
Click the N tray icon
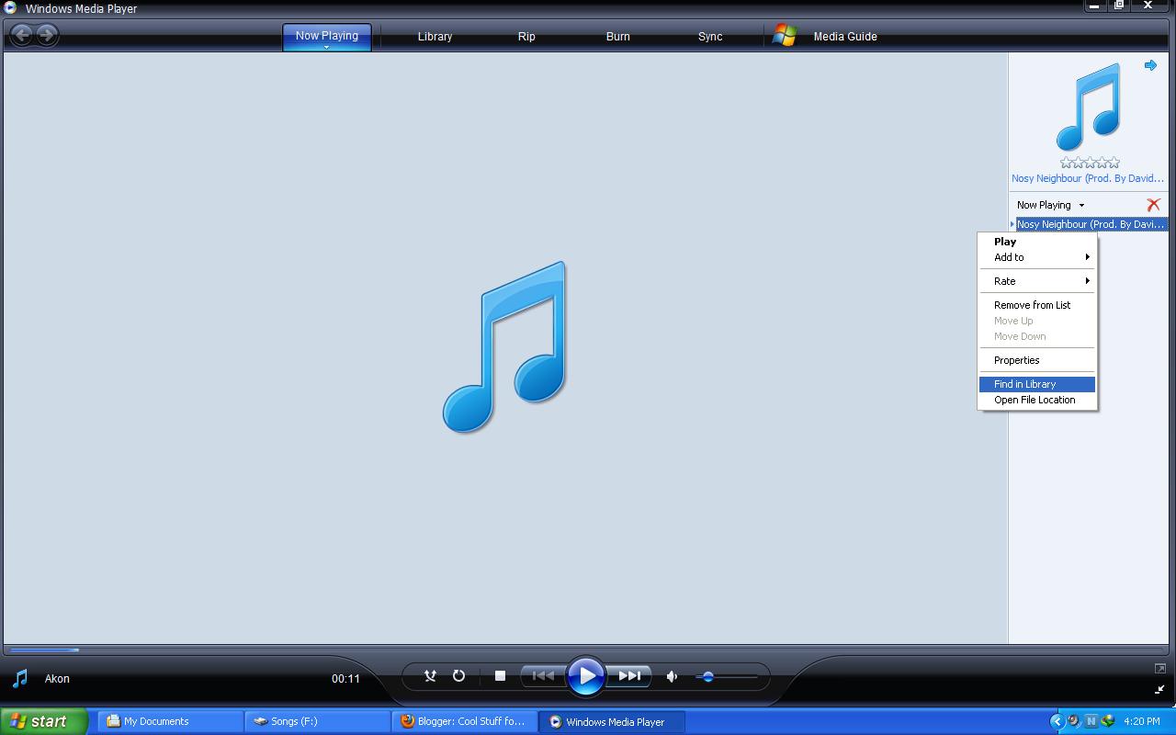tap(1091, 721)
